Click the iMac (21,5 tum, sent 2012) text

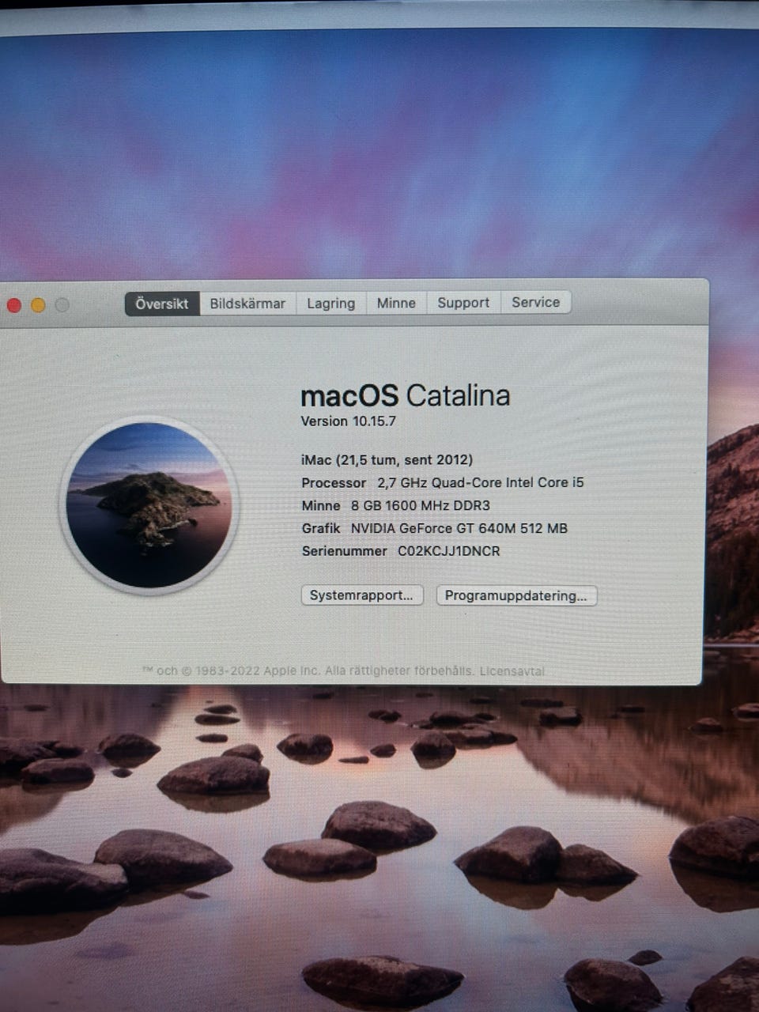387,460
